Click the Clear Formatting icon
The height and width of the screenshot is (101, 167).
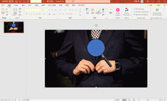pos(56,10)
